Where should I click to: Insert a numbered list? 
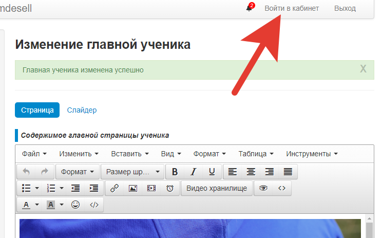pyautogui.click(x=51, y=188)
